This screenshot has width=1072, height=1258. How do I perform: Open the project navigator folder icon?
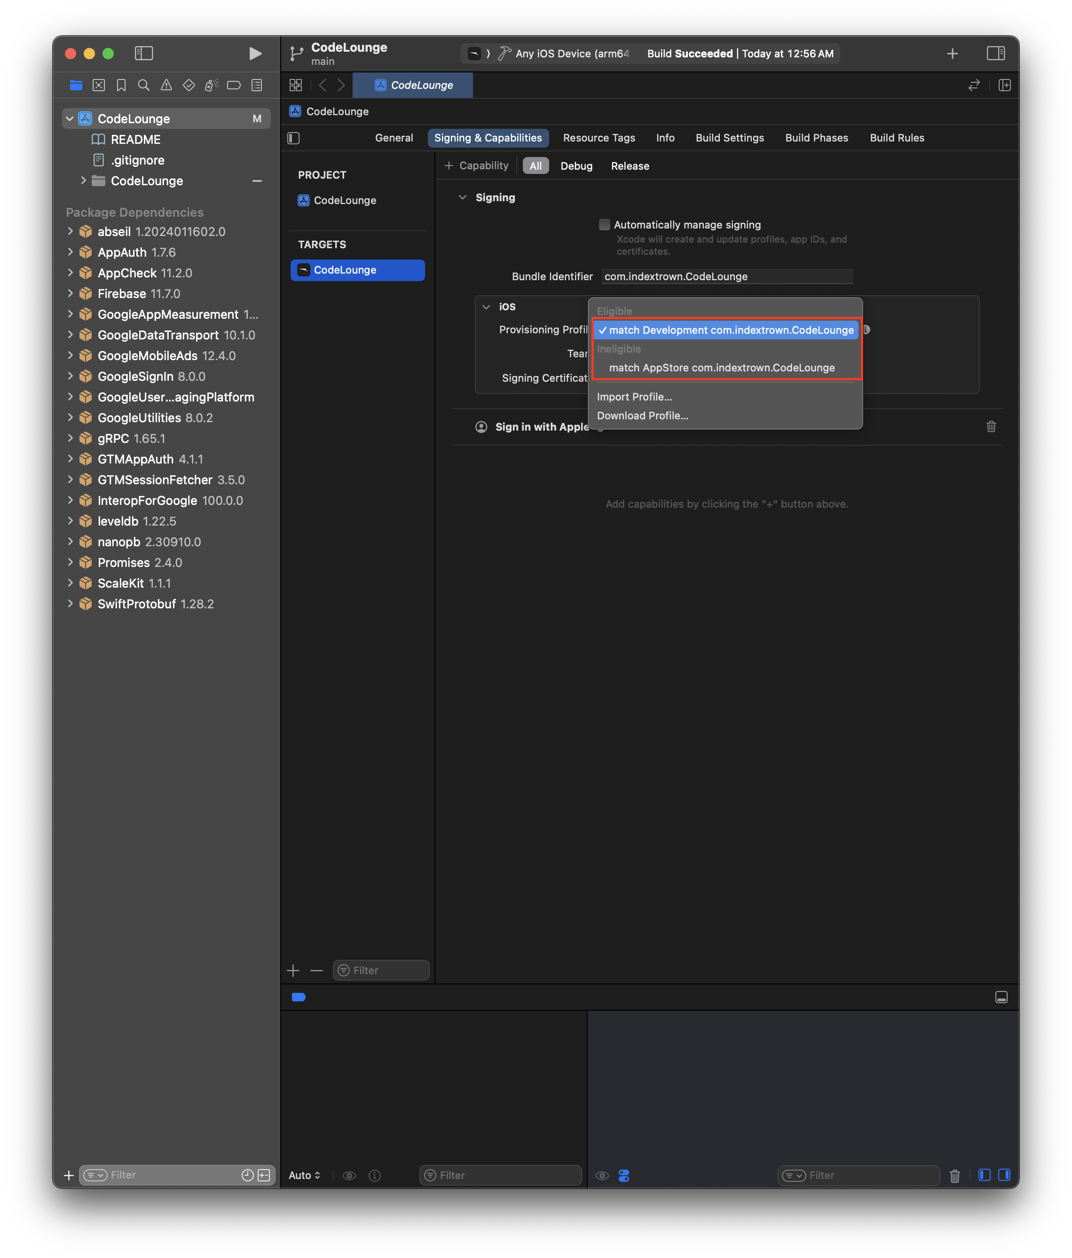pyautogui.click(x=76, y=85)
